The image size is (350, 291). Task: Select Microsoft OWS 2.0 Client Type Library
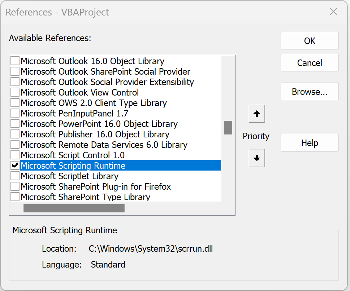click(94, 103)
